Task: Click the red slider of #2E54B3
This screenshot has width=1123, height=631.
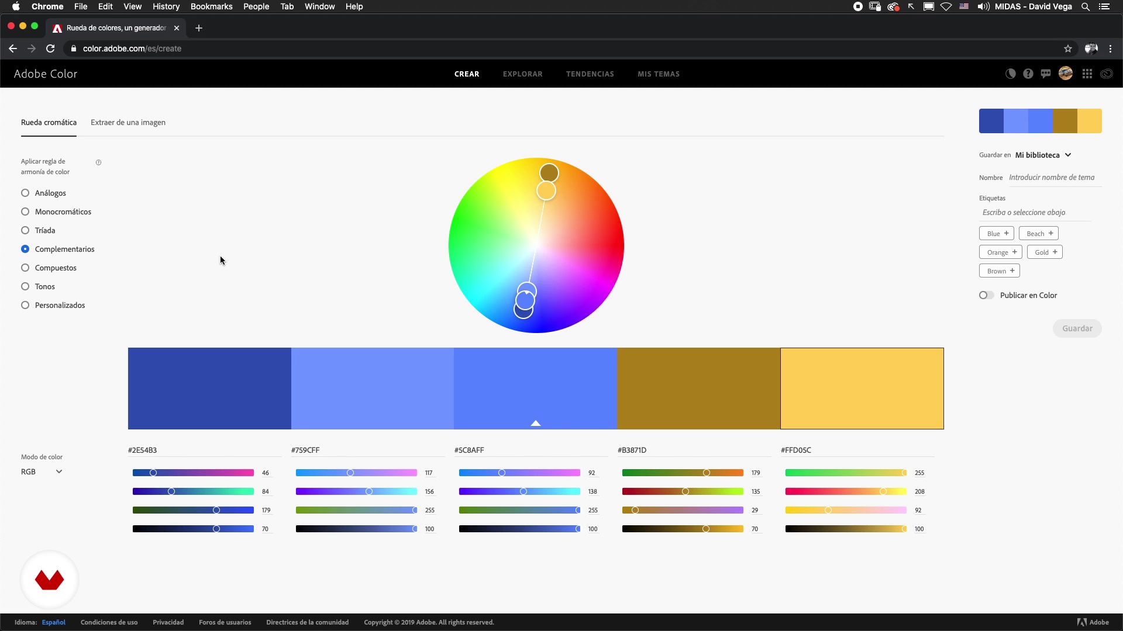Action: (193, 473)
